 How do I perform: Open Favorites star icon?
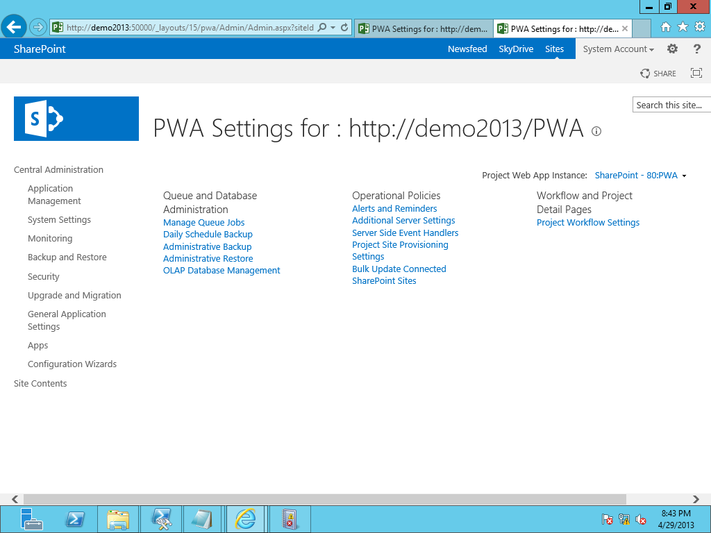pos(683,27)
